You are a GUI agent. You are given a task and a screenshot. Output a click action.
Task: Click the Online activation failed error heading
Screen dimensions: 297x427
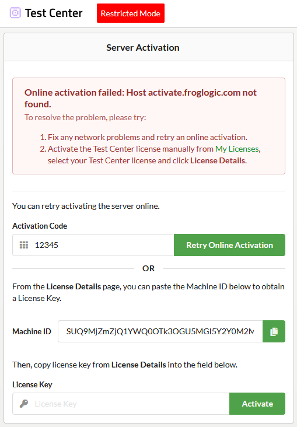(x=140, y=99)
